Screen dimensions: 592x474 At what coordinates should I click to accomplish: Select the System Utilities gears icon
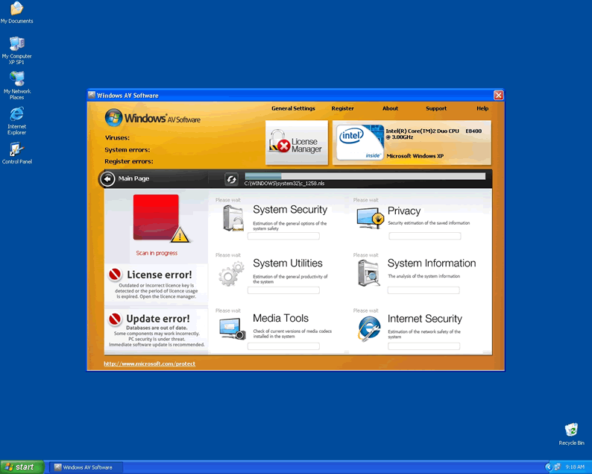coord(231,273)
